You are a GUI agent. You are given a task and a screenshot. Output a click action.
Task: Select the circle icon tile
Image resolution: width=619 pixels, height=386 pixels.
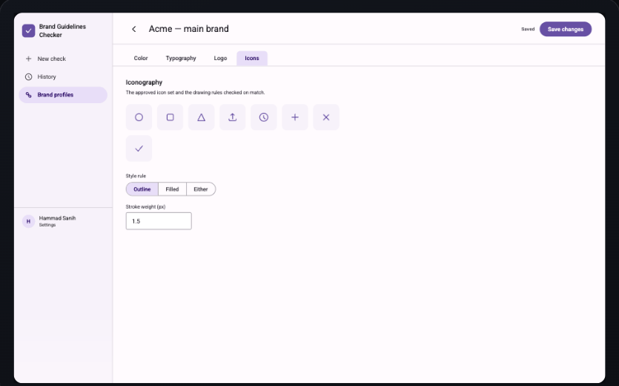point(139,117)
